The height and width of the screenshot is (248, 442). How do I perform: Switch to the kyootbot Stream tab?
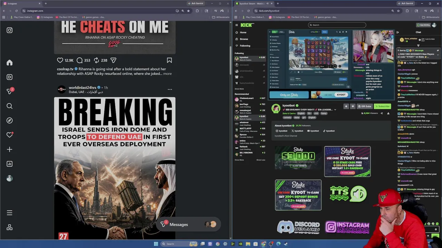pos(253,3)
